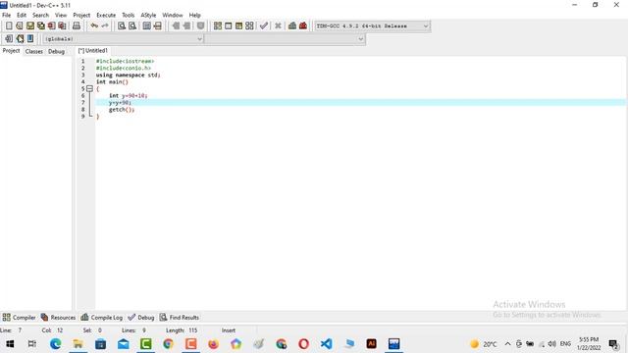Click the Toggle bookmarks icon in second toolbar row
The height and width of the screenshot is (353, 628).
tap(20, 39)
